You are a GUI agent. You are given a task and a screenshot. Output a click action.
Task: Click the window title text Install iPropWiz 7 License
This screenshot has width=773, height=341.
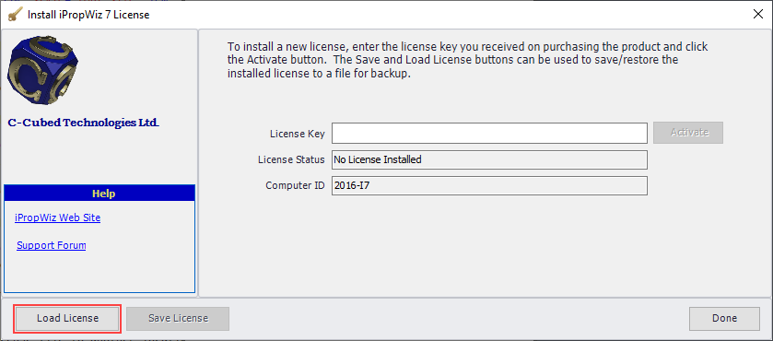88,15
